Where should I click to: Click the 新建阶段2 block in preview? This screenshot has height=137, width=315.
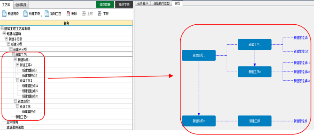(199, 121)
